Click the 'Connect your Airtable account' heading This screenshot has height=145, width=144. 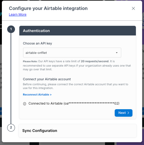47,79
